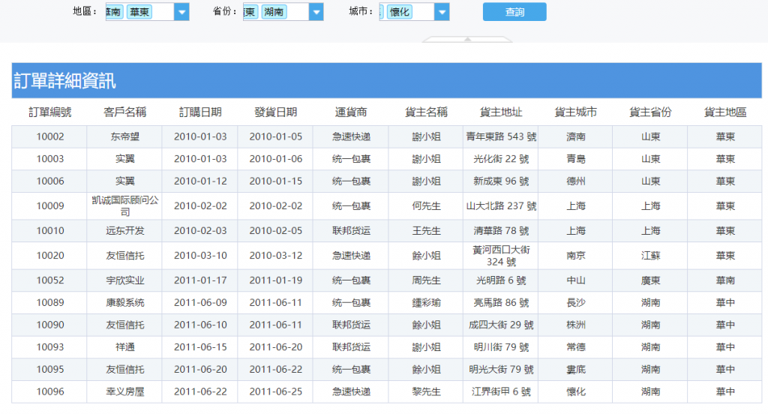Viewport: 768px width, 414px height.
Task: Click ship date 2011-06-20 cell
Action: 275,347
